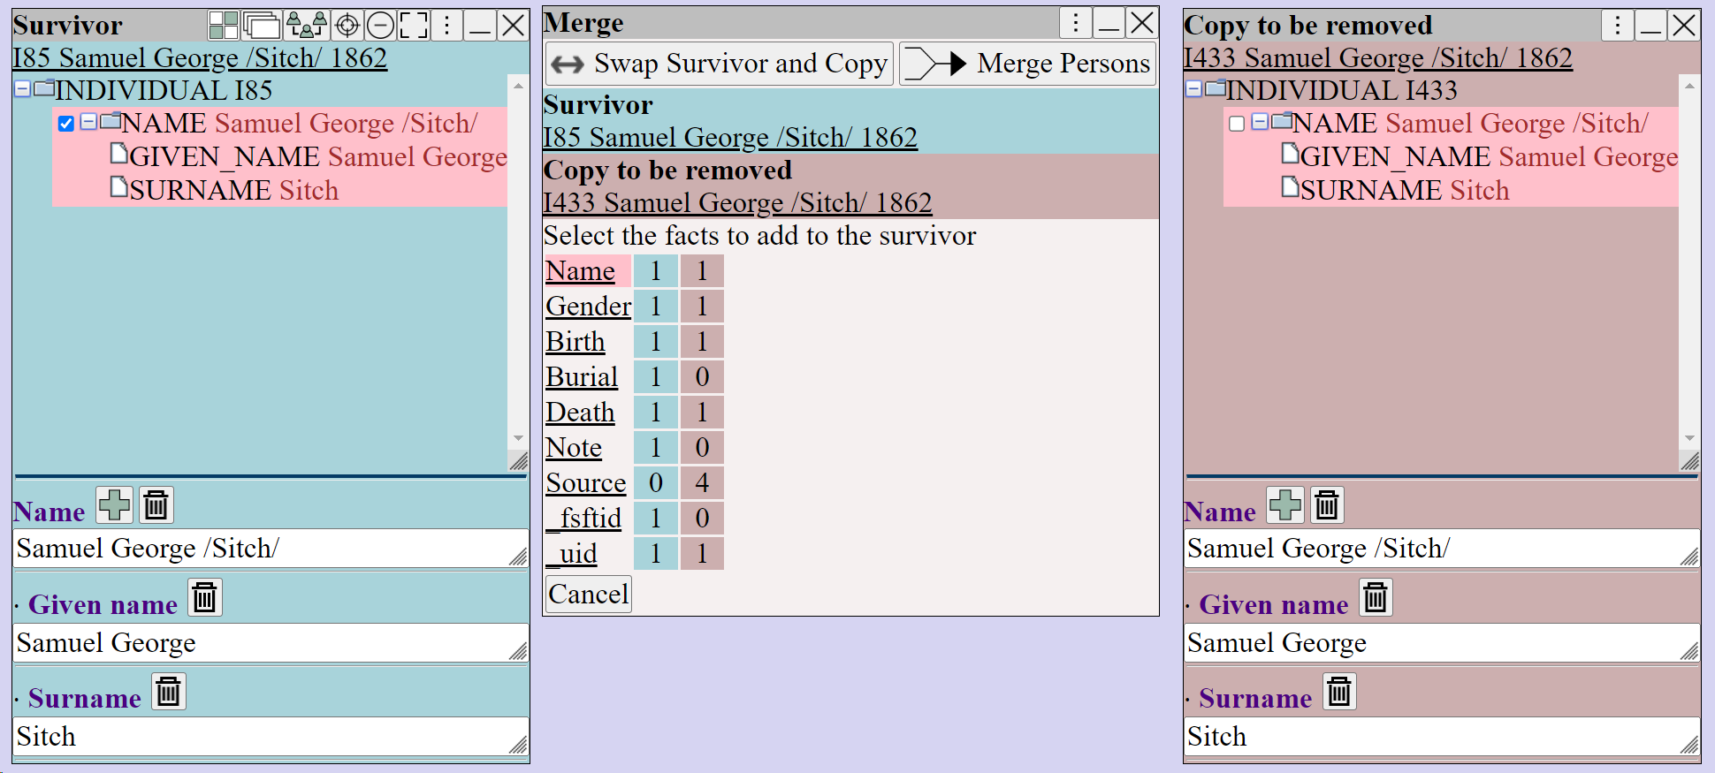Click the circled minus icon in Survivor header
This screenshot has width=1715, height=773.
coord(380,26)
